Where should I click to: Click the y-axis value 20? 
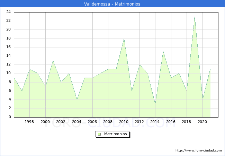pyautogui.click(x=8, y=29)
